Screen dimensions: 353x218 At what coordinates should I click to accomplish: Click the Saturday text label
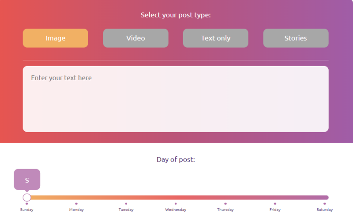[x=324, y=210]
